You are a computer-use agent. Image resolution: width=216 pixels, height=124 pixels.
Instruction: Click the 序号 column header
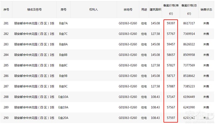(x=6, y=10)
